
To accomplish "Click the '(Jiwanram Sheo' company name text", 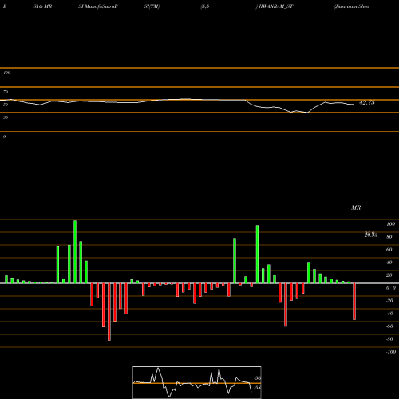I will click(351, 6).
